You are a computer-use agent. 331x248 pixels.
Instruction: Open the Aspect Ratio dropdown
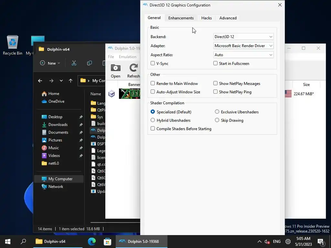(x=243, y=55)
